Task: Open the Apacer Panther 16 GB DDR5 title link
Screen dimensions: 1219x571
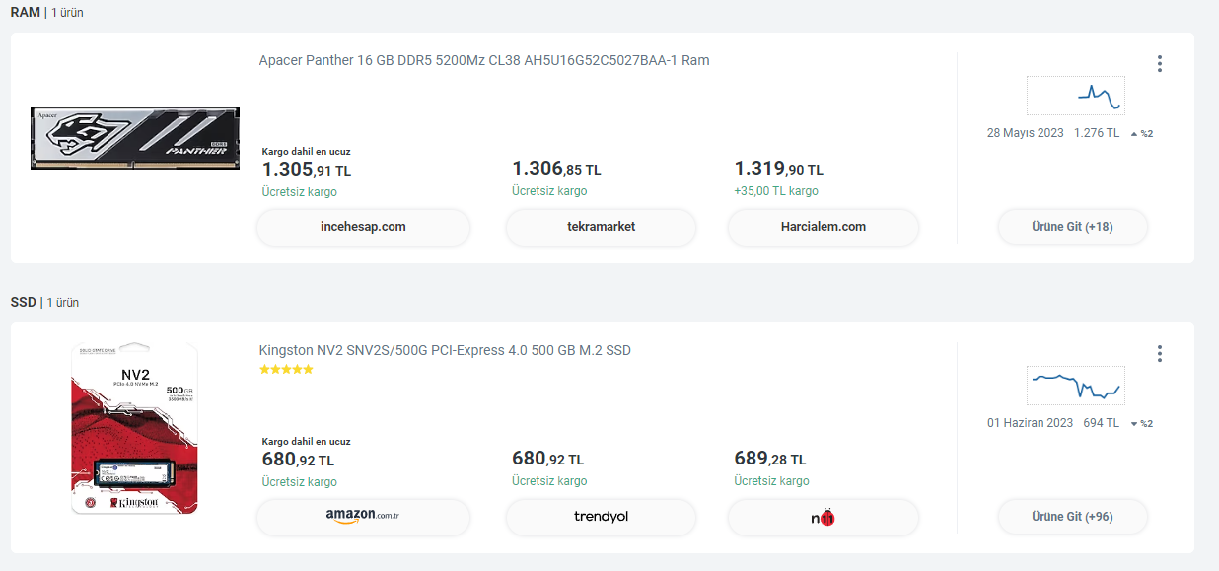Action: tap(483, 60)
